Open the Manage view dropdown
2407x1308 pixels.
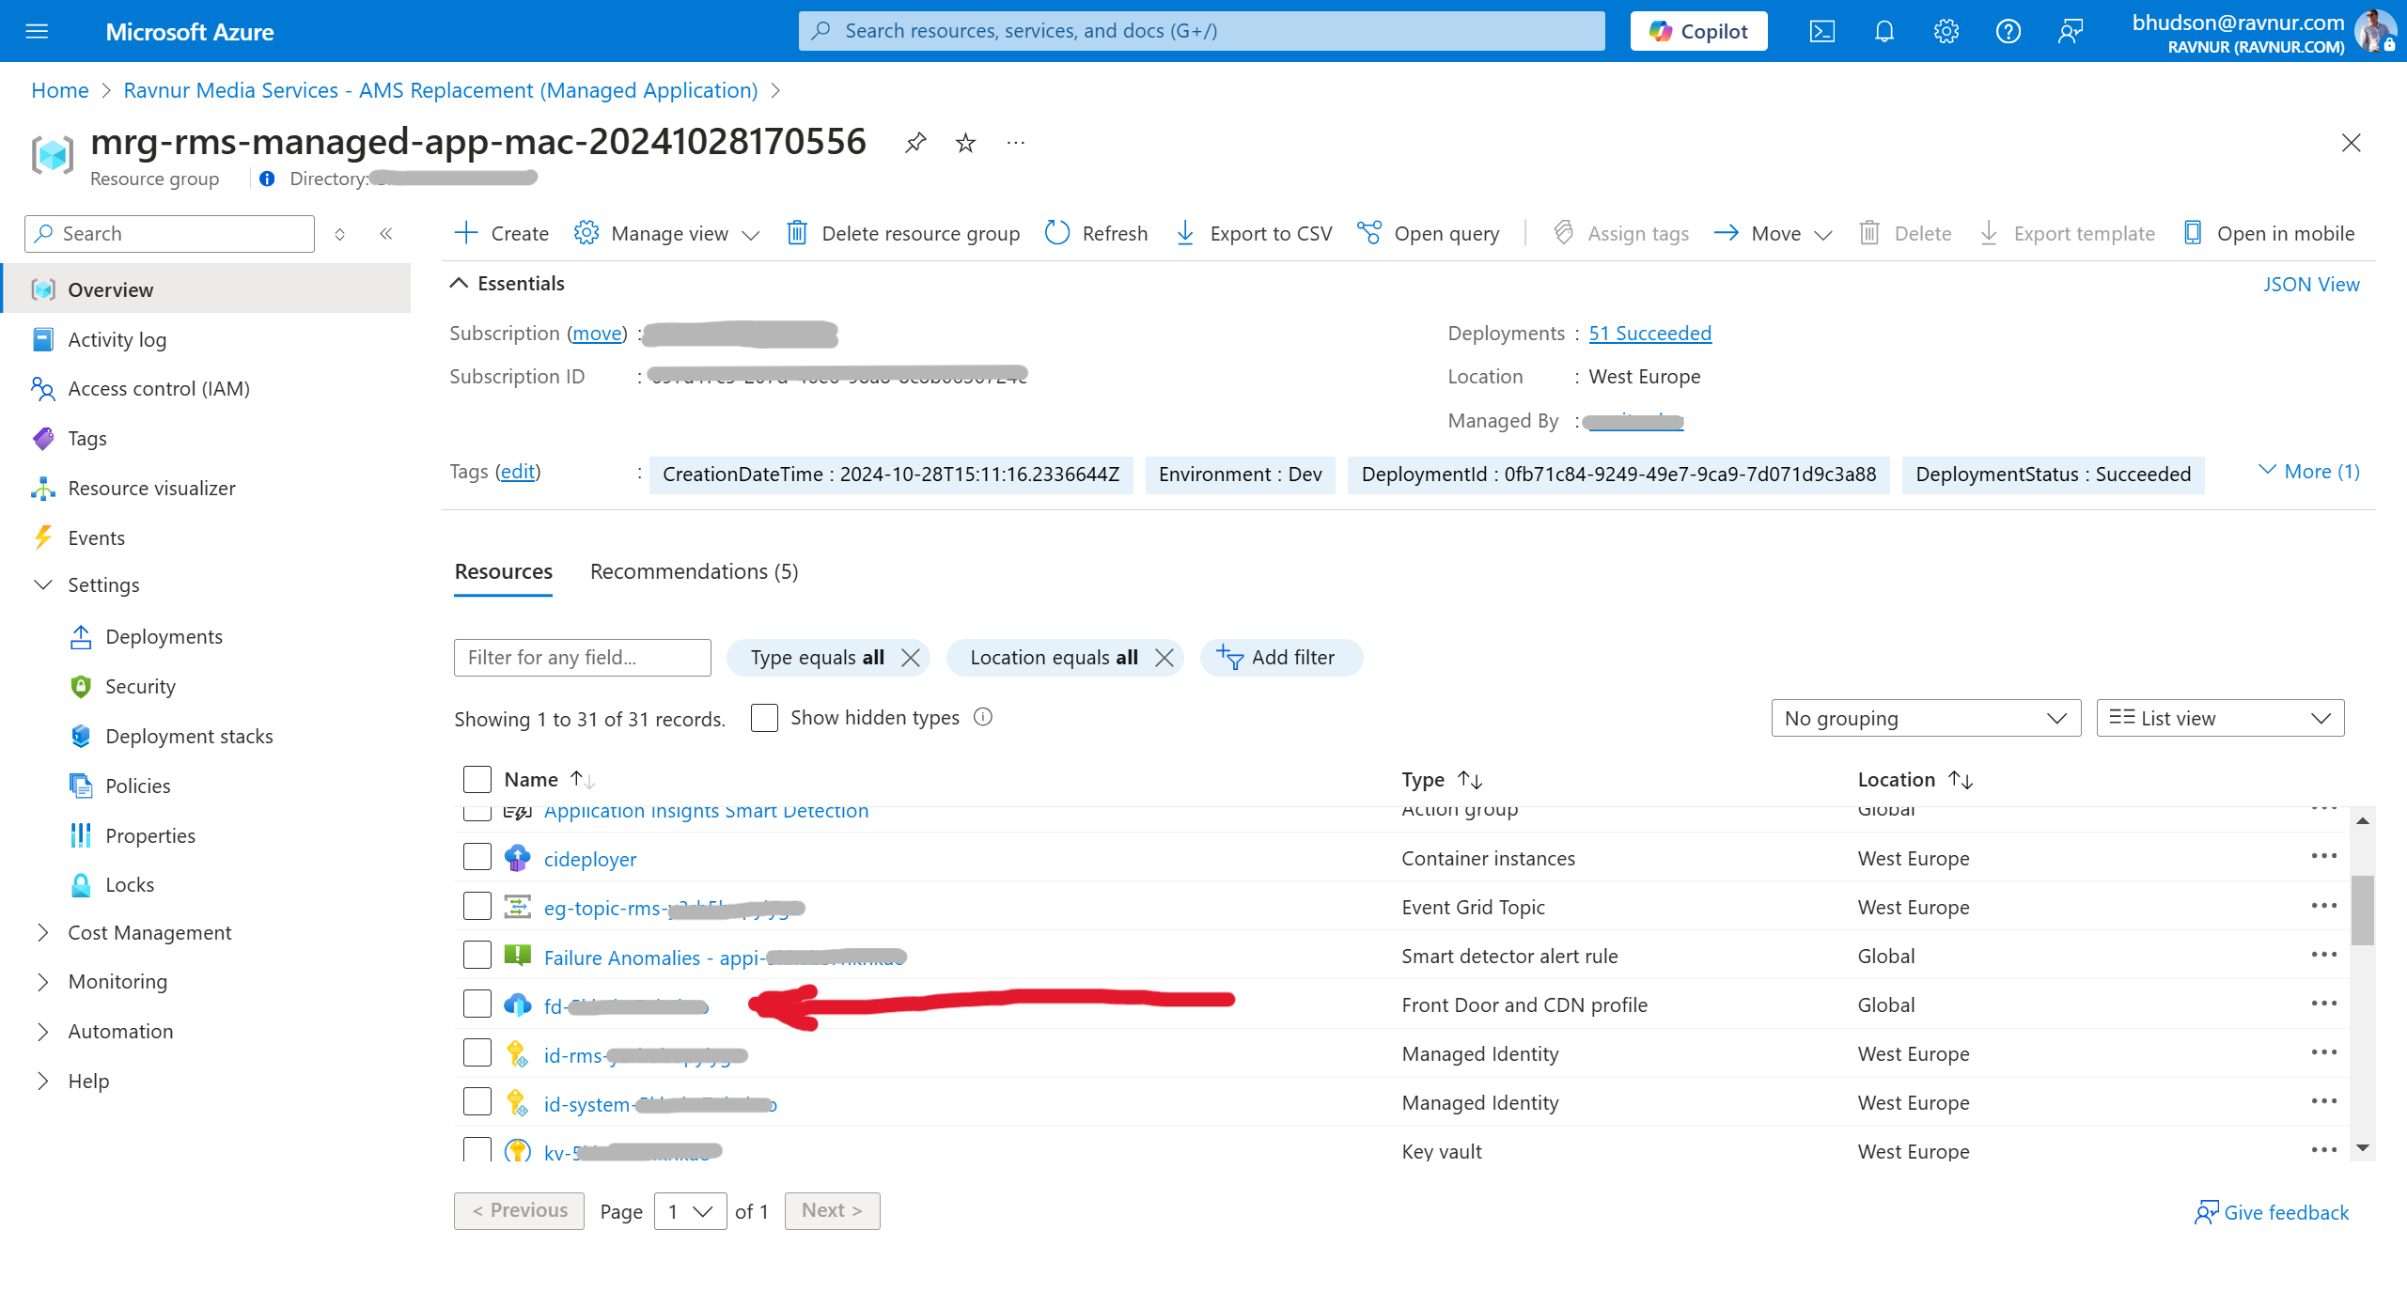[x=666, y=233]
